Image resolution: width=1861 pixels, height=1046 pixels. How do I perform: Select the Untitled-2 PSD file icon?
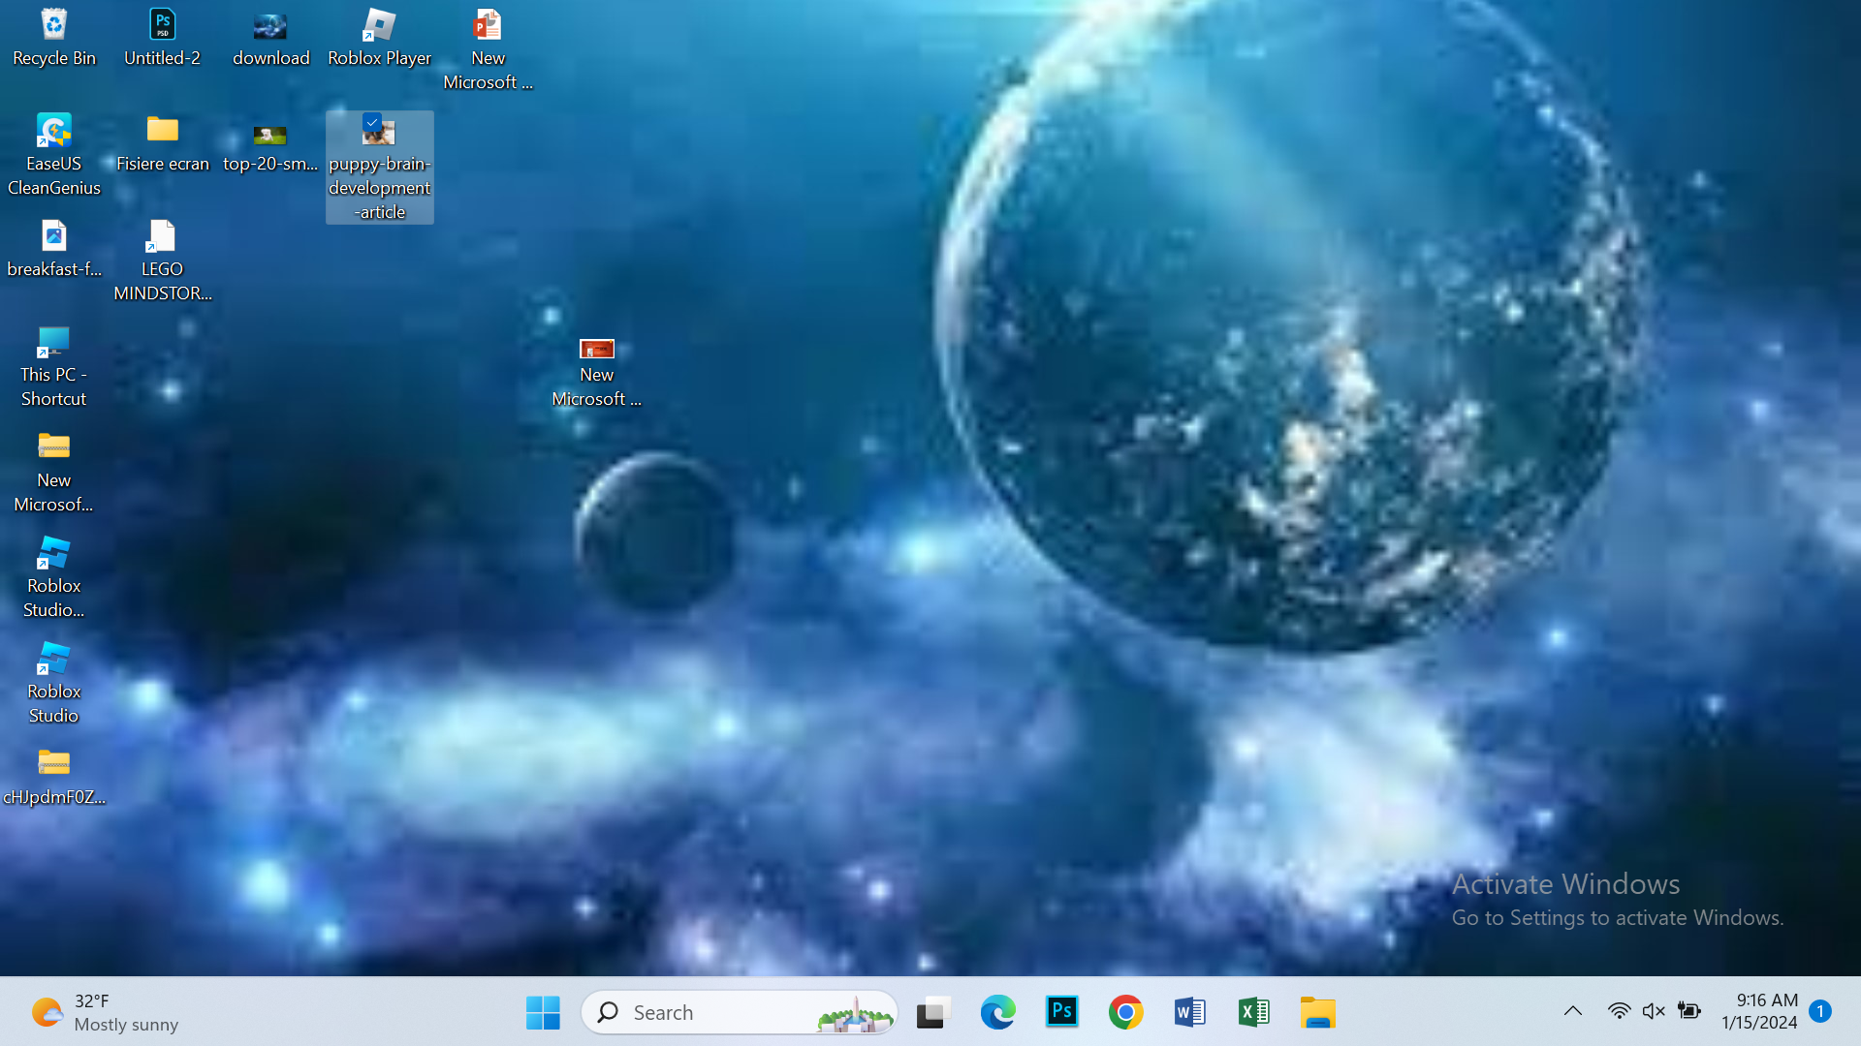coord(162,39)
